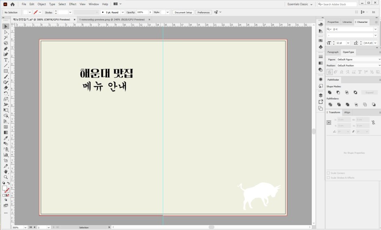The height and width of the screenshot is (230, 381).
Task: Open the File menu
Action: point(24,4)
